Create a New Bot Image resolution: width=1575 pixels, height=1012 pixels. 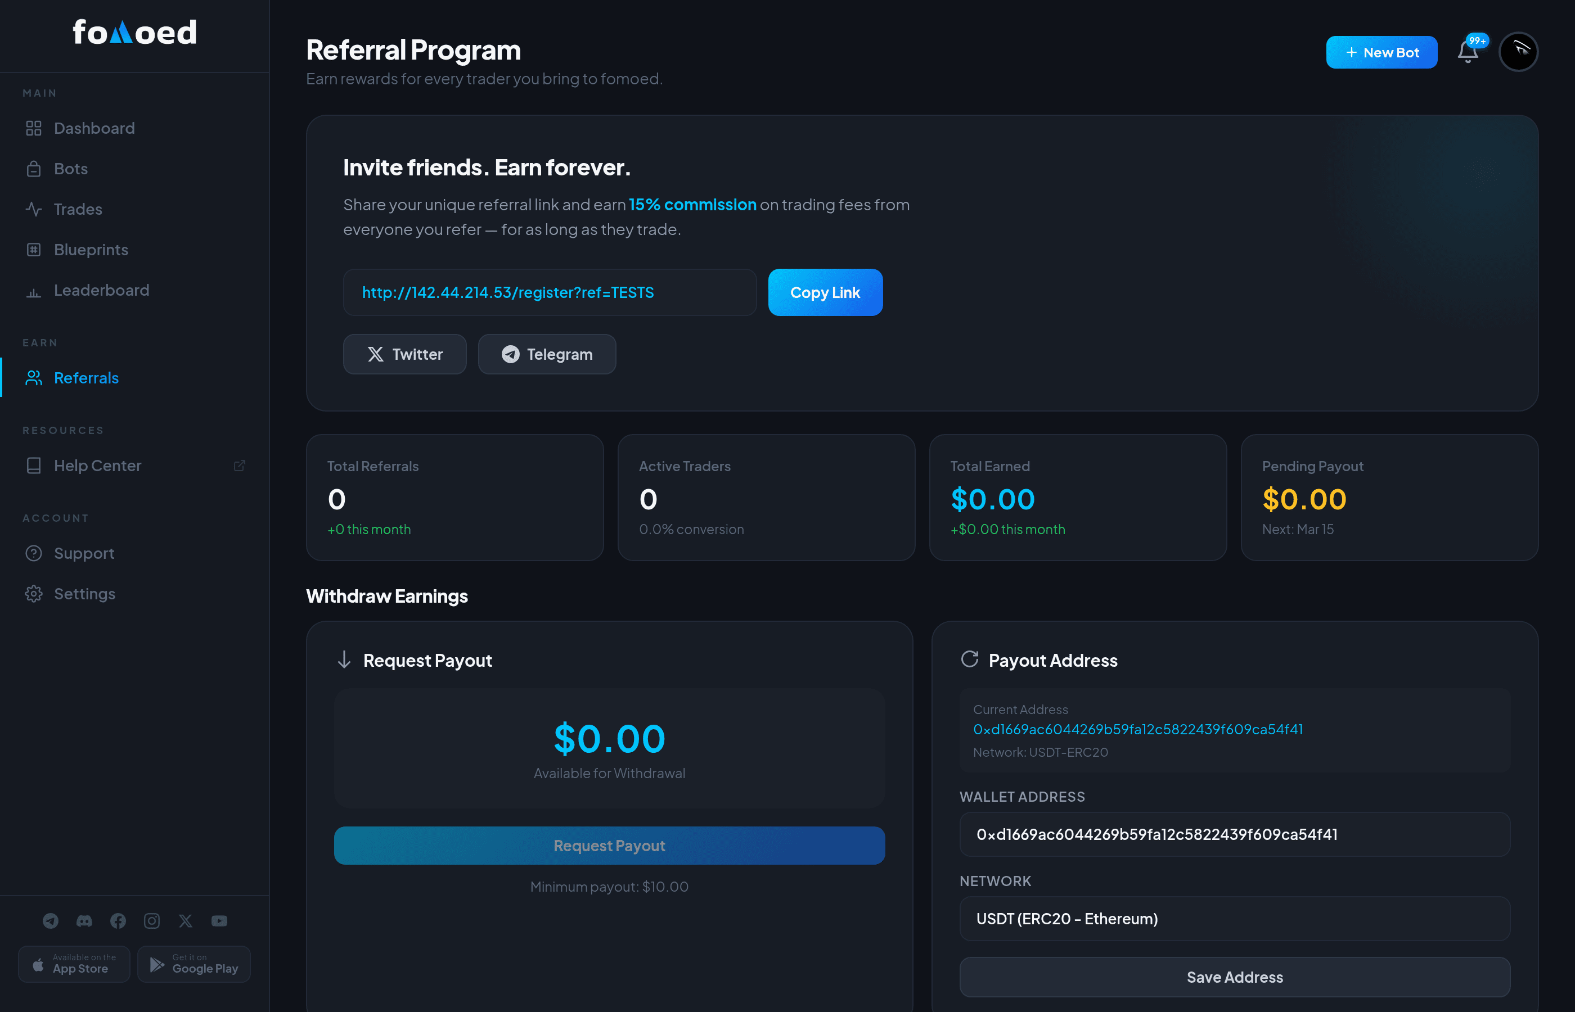[1381, 52]
